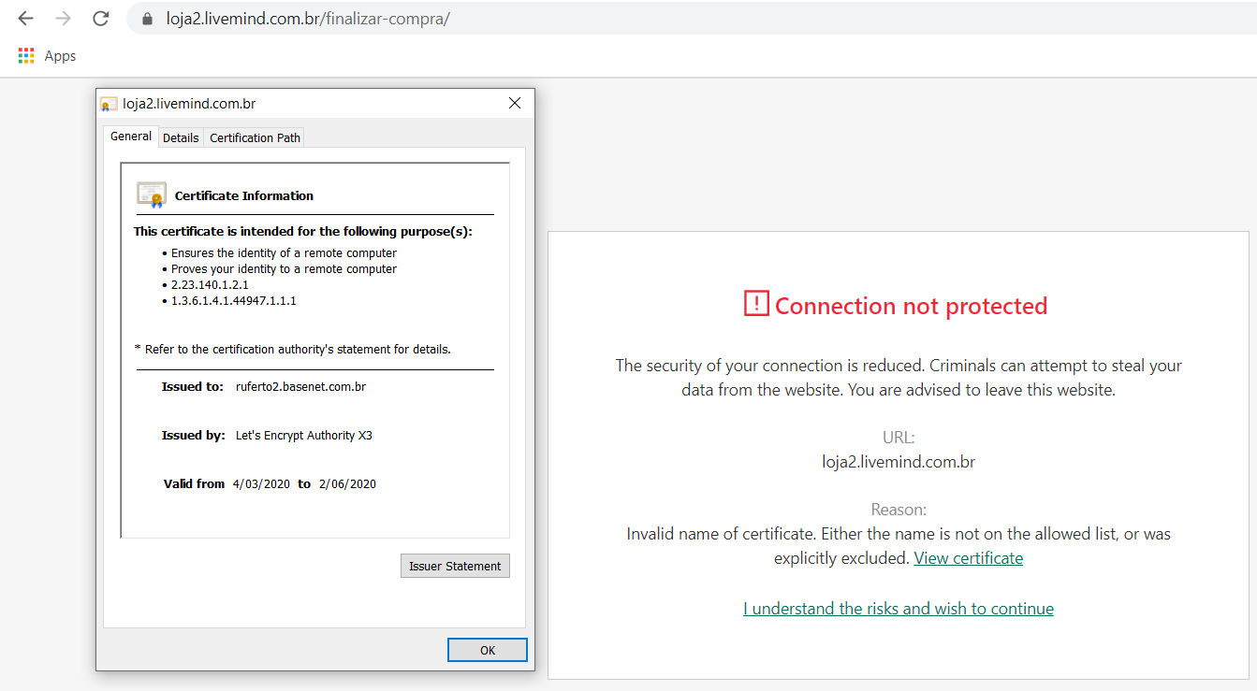Close the certificate dialog window
The width and height of the screenshot is (1257, 691).
(514, 103)
